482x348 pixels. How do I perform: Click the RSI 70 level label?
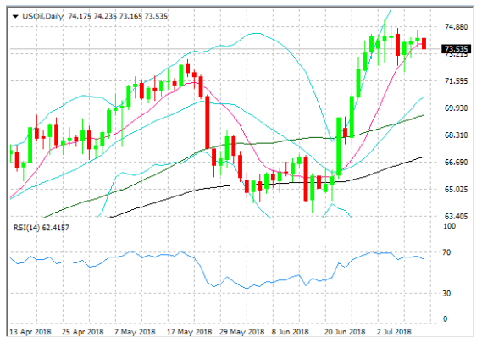coord(446,252)
